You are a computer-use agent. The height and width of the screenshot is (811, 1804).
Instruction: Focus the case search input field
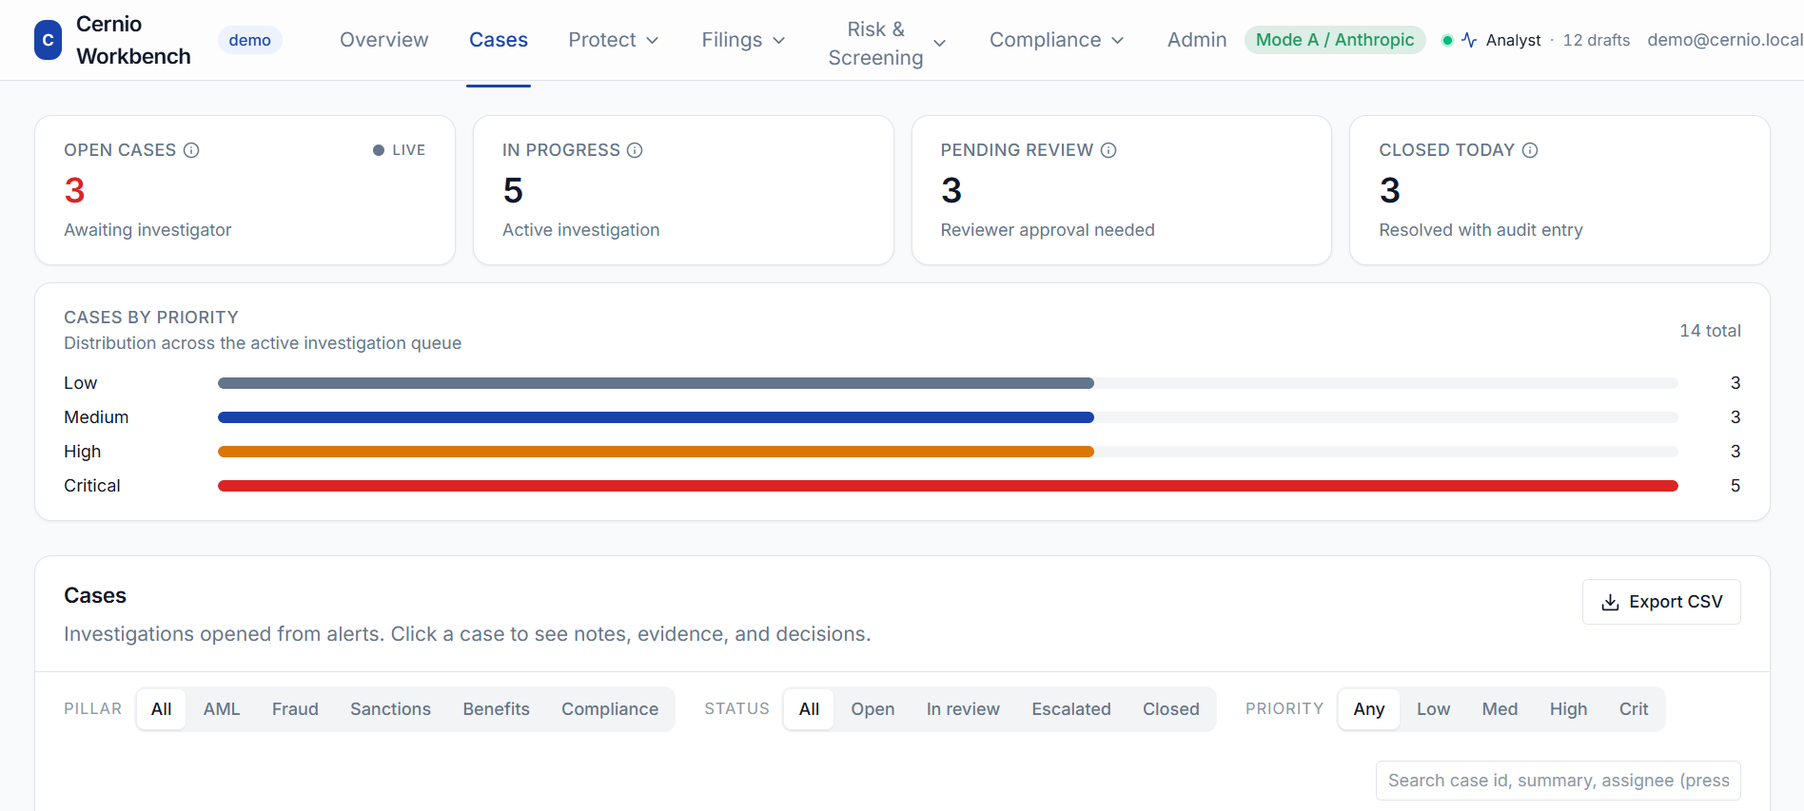(1559, 781)
